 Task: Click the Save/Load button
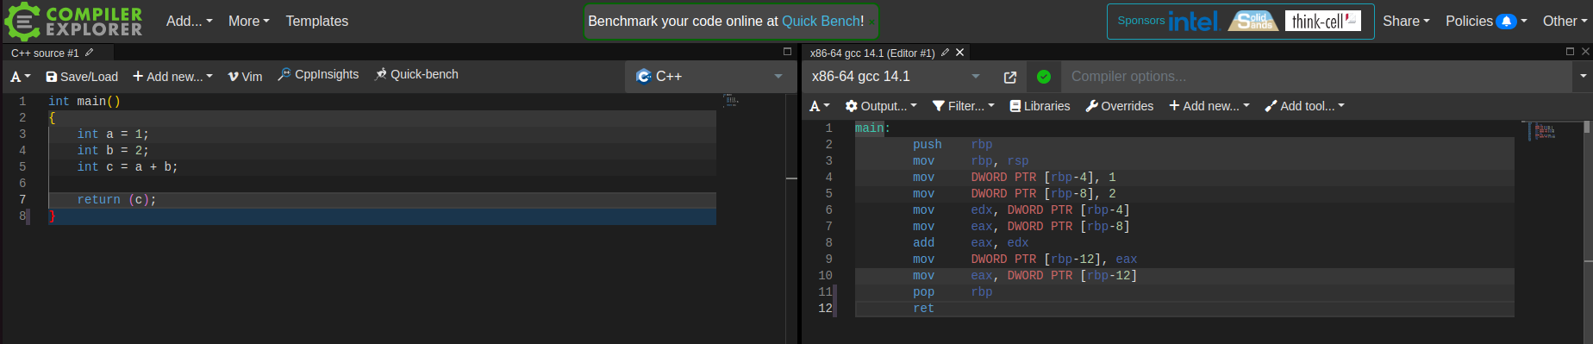point(82,77)
